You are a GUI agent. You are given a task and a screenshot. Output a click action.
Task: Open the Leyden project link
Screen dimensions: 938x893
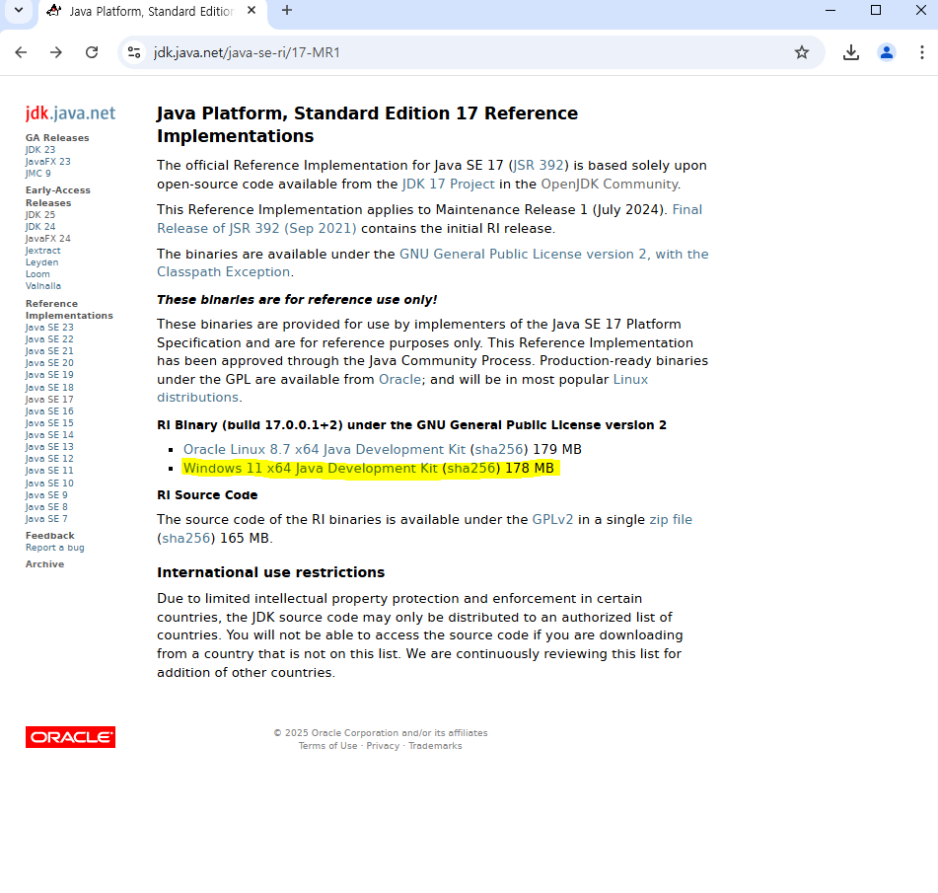coord(41,262)
